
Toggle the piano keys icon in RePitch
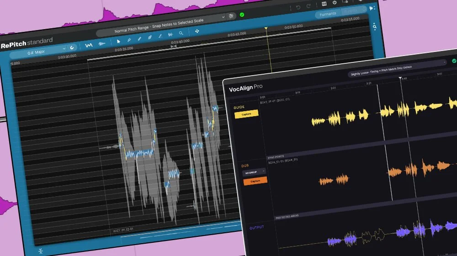coord(324,4)
